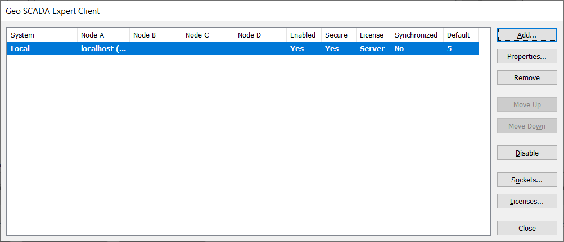
Task: Open Properties for the selected system
Action: [527, 57]
